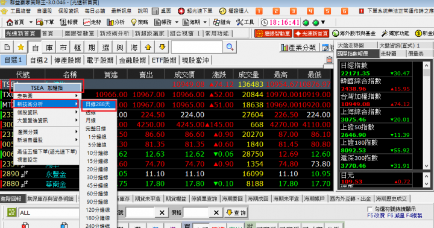Launch 超光速下單 from the menu bar
Screen dimensions: 434x228
pos(195,11)
